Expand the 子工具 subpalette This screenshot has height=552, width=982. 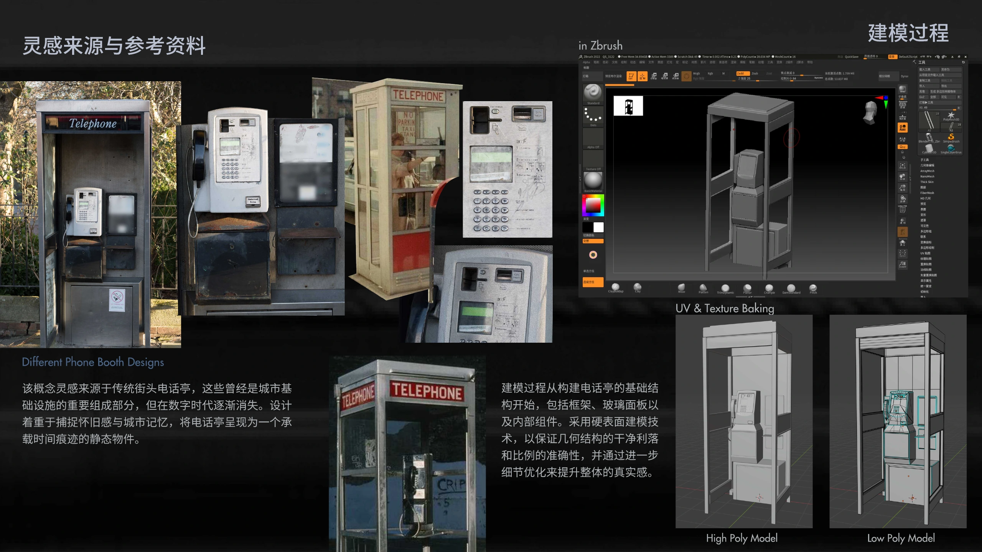(x=925, y=160)
